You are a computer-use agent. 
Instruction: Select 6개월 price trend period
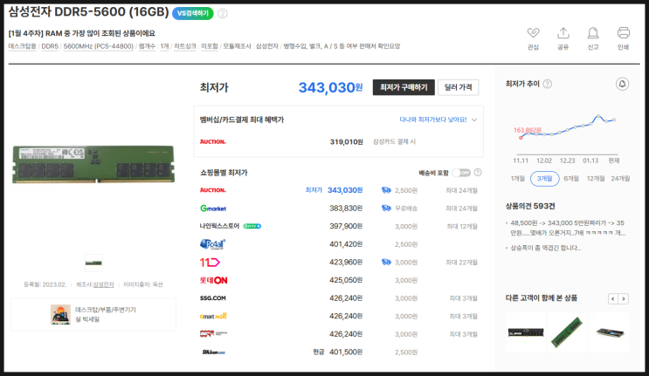click(571, 179)
